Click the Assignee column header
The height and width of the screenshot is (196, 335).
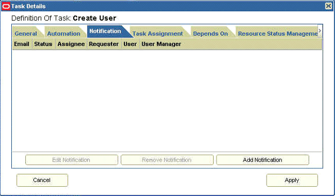[x=71, y=44]
